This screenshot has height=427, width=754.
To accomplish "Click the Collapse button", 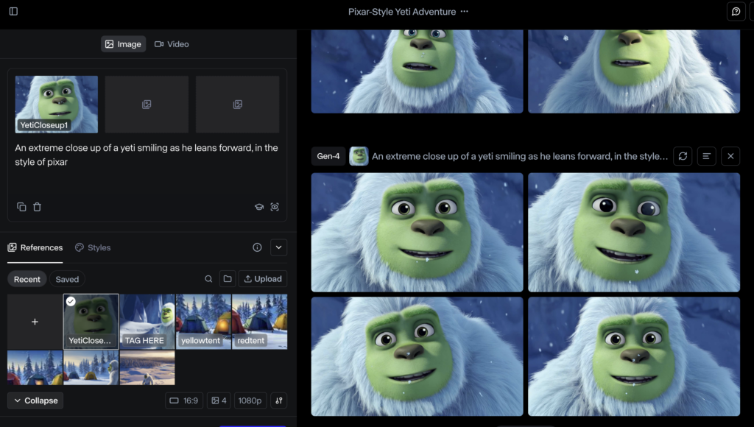I will 35,400.
